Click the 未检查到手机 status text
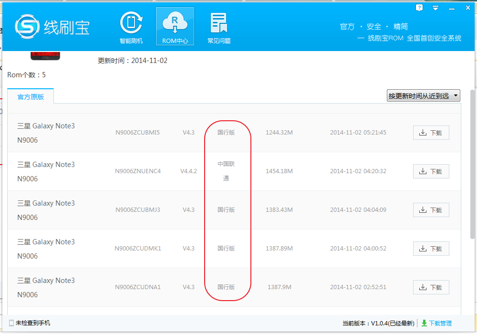Image resolution: width=477 pixels, height=334 pixels. click(x=33, y=323)
